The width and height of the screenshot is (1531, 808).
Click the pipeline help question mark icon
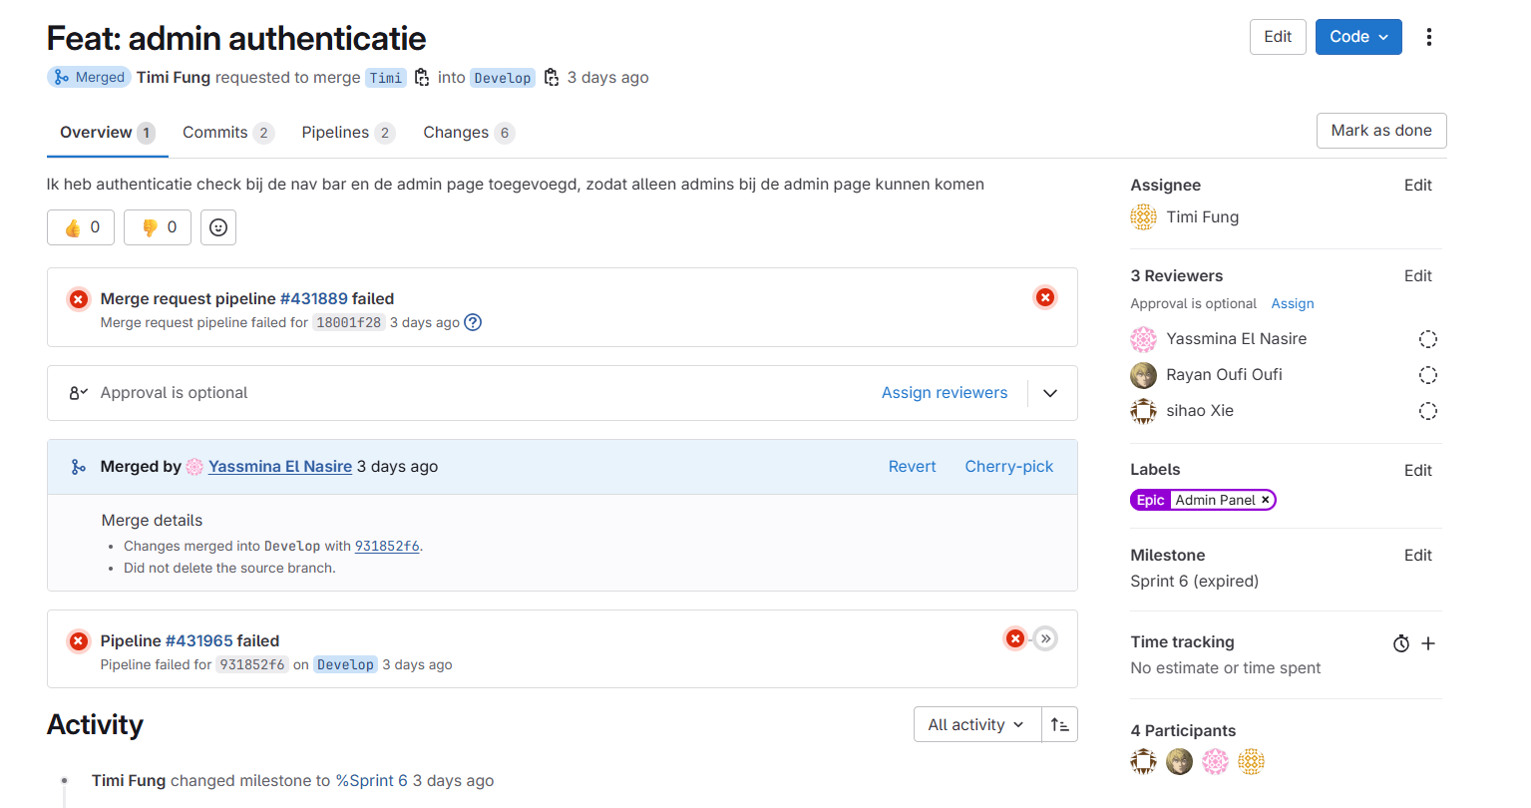473,322
